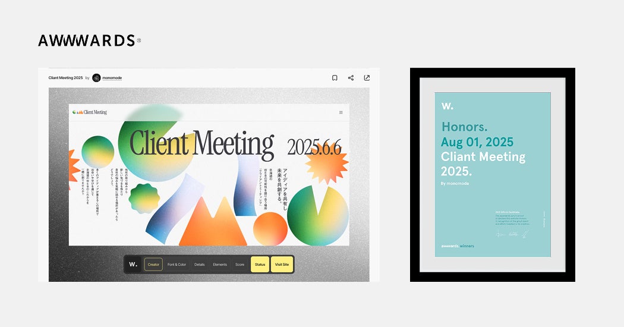Screen dimensions: 624x327
Task: Switch to the Elements tab
Action: pyautogui.click(x=220, y=265)
